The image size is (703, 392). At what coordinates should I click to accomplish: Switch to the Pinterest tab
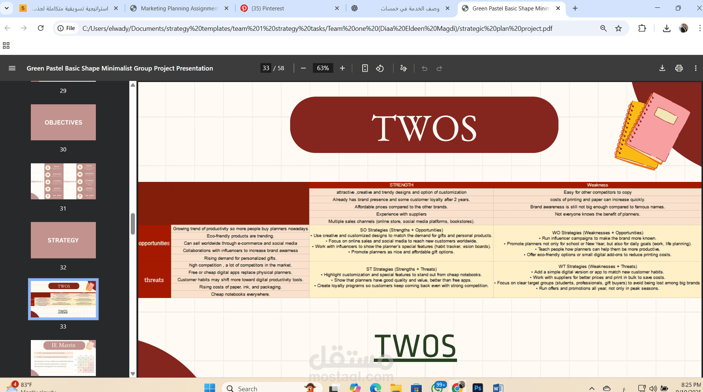pyautogui.click(x=290, y=8)
